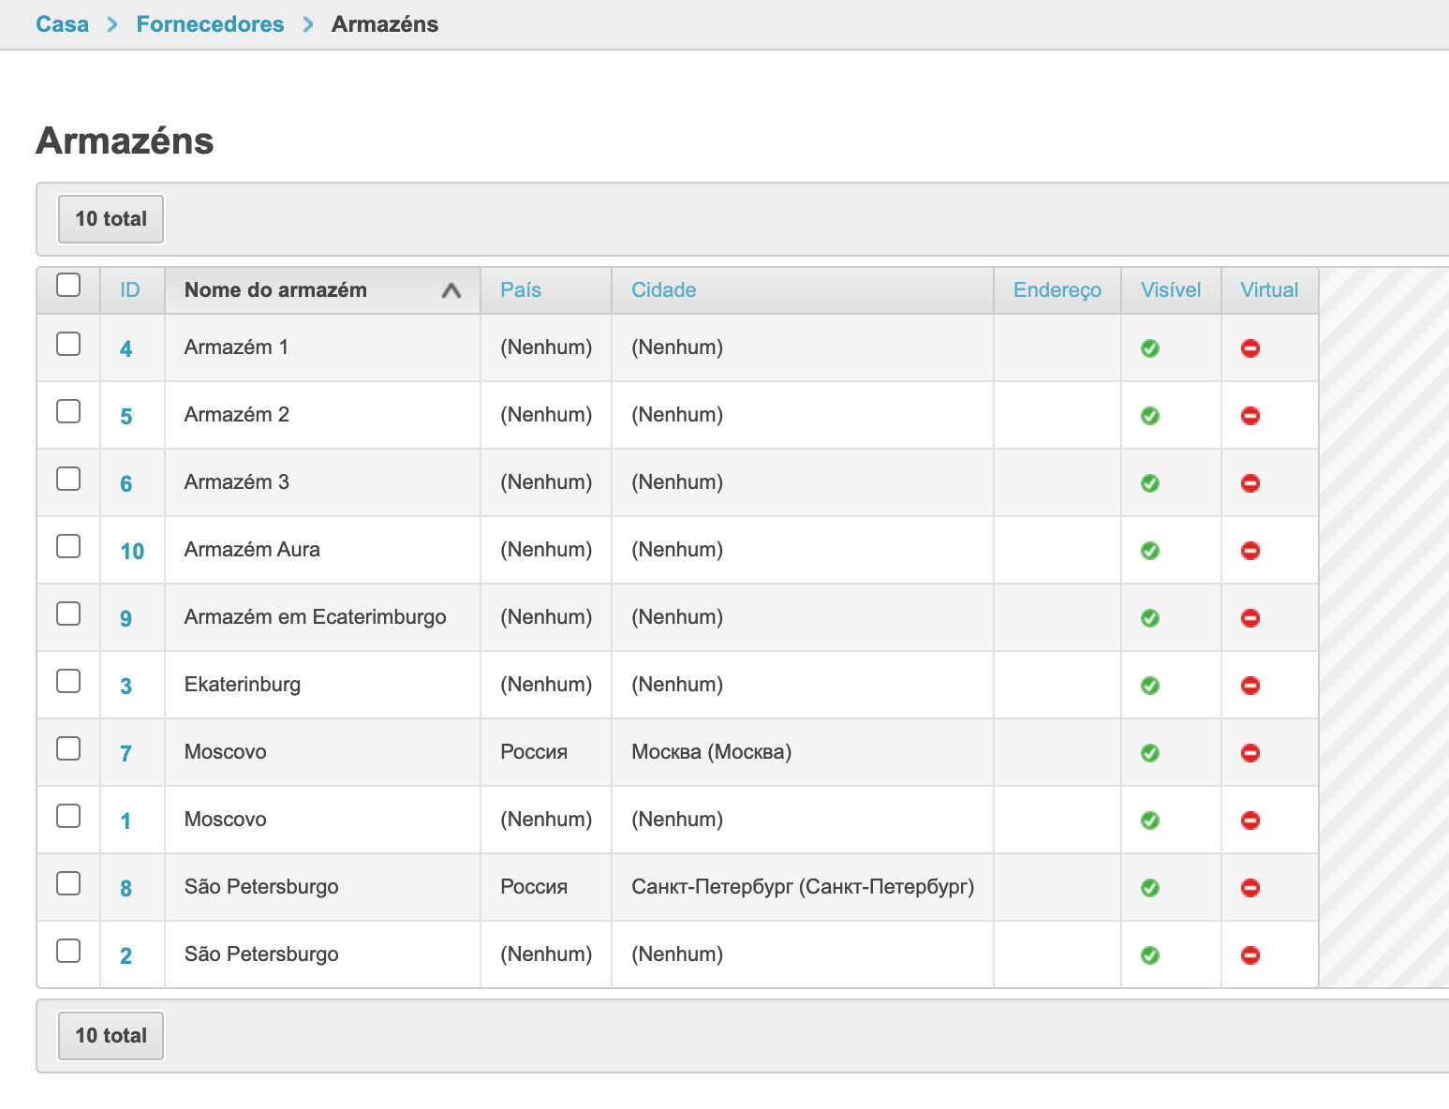Image resolution: width=1449 pixels, height=1109 pixels.
Task: Go to Fornecedores in the breadcrumb
Action: pos(210,24)
